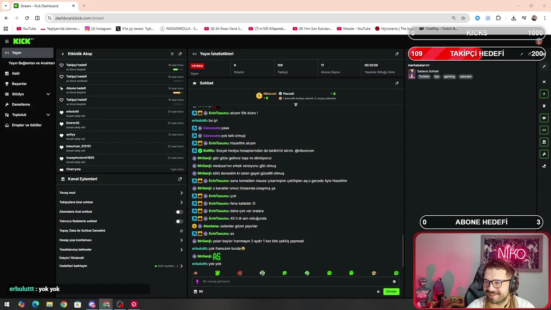Image resolution: width=551 pixels, height=310 pixels.
Task: Click the focus-frame icon in right sidebar
Action: tap(544, 82)
